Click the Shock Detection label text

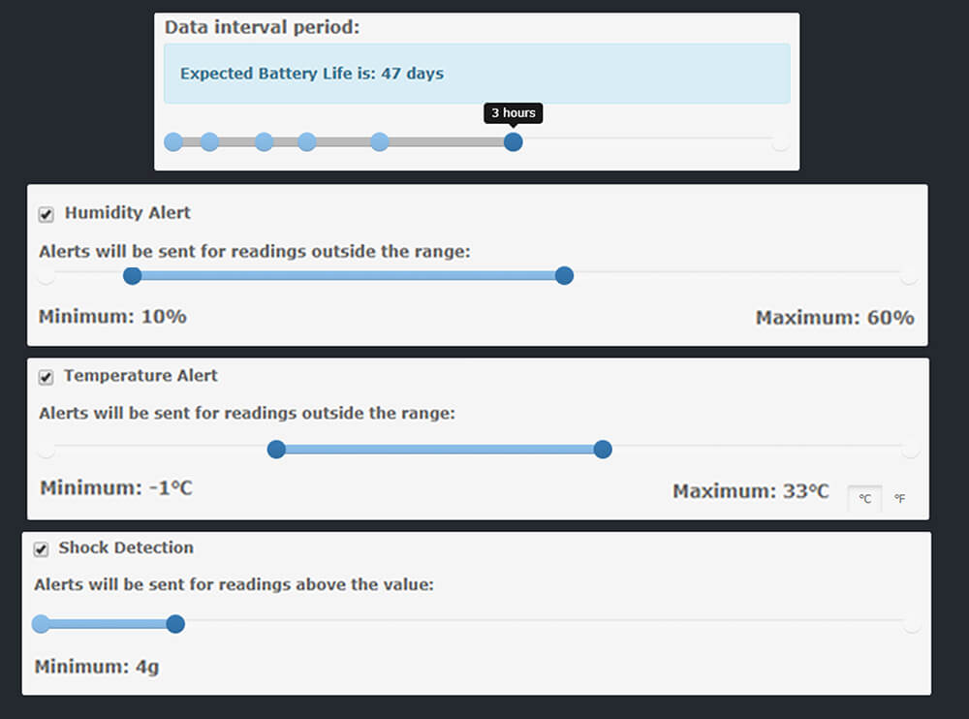(126, 547)
